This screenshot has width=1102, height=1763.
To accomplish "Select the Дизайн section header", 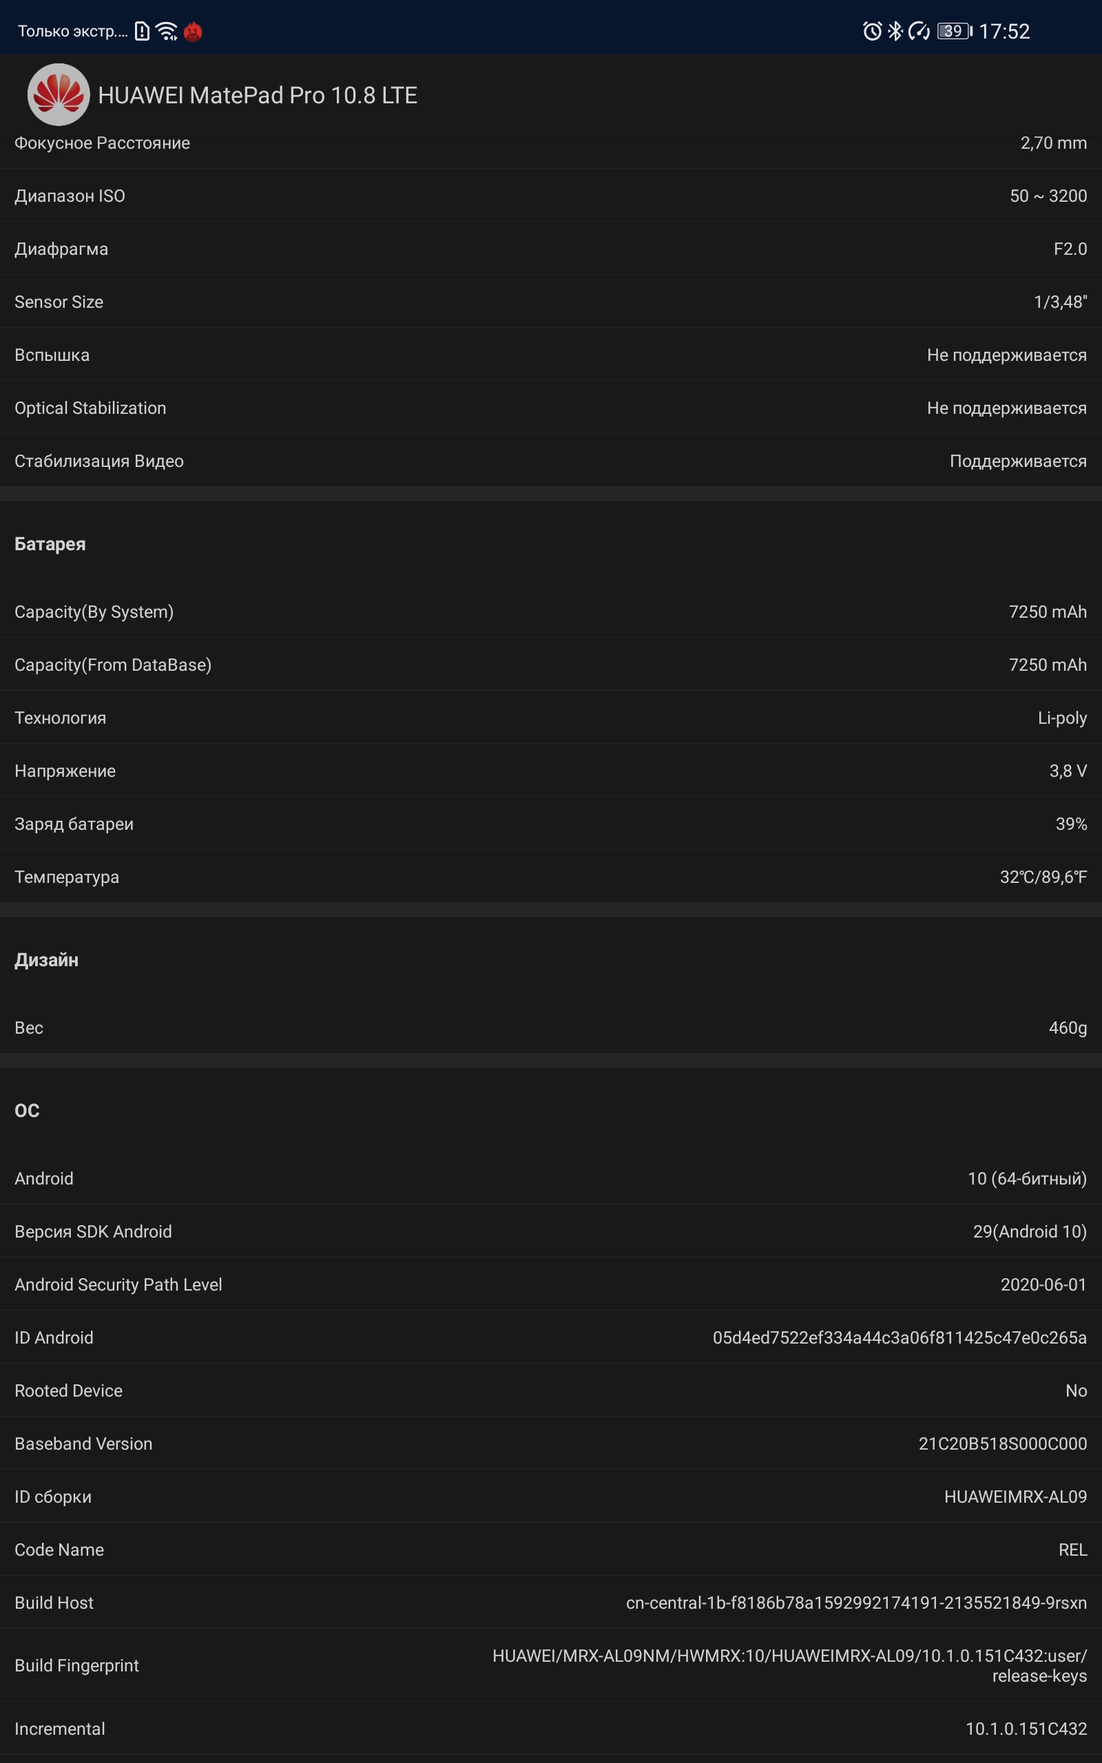I will (x=47, y=960).
